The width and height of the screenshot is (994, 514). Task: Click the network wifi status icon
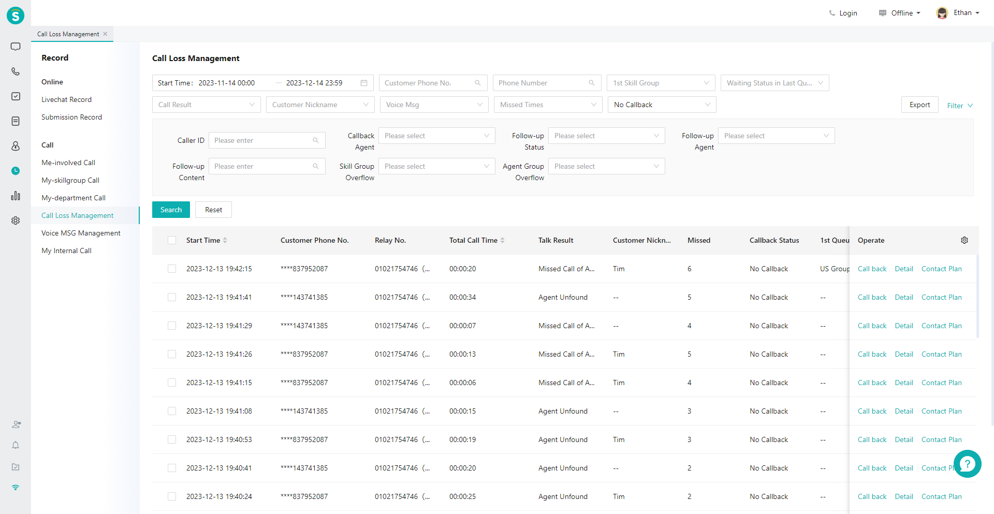pyautogui.click(x=16, y=488)
